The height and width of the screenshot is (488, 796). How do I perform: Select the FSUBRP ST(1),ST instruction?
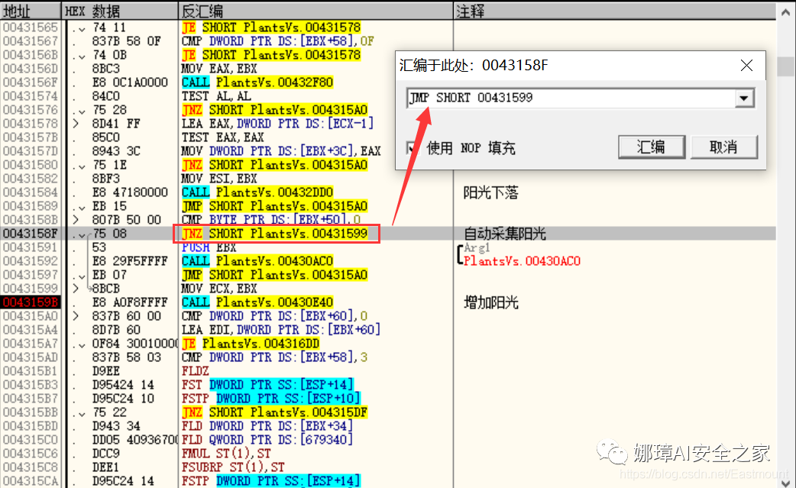click(233, 467)
